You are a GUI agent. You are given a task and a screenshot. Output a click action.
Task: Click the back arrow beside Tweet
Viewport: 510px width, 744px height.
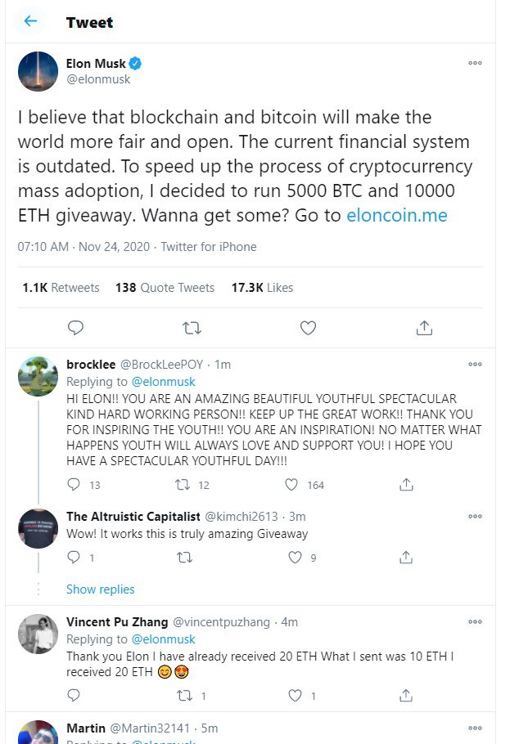(31, 21)
